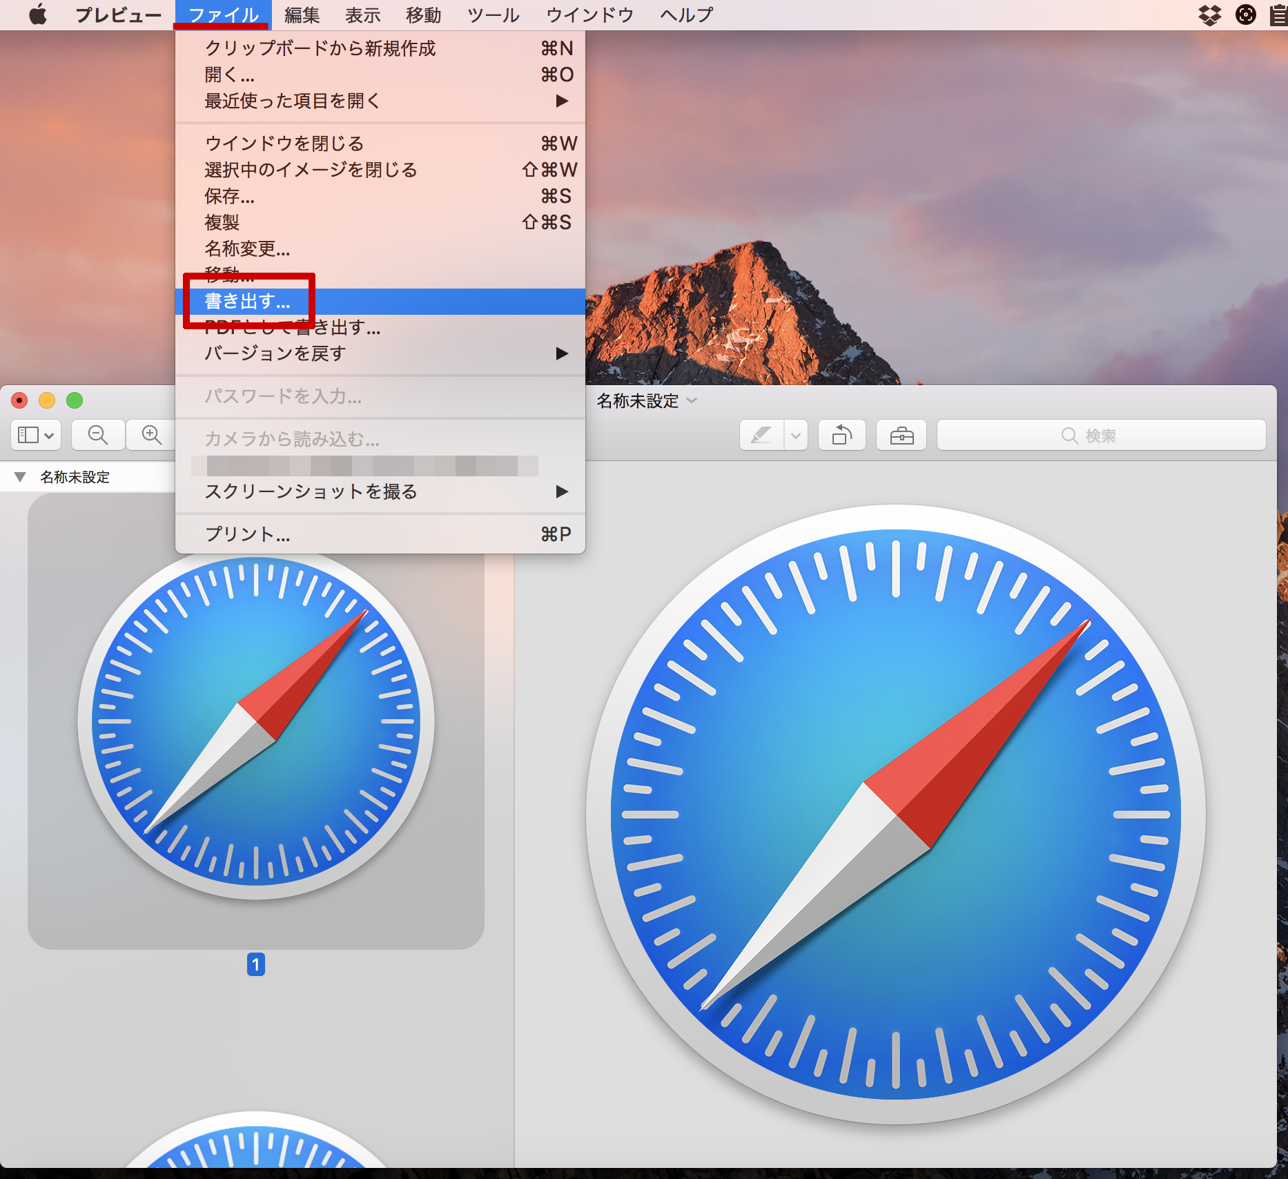Open the プレビュー application menu

[118, 14]
